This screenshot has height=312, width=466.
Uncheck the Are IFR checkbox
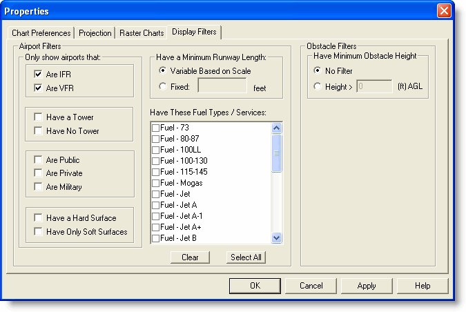(38, 74)
